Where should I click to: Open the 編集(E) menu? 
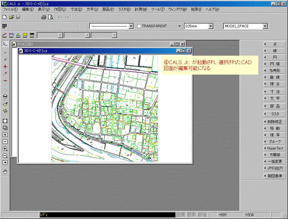tap(28, 9)
